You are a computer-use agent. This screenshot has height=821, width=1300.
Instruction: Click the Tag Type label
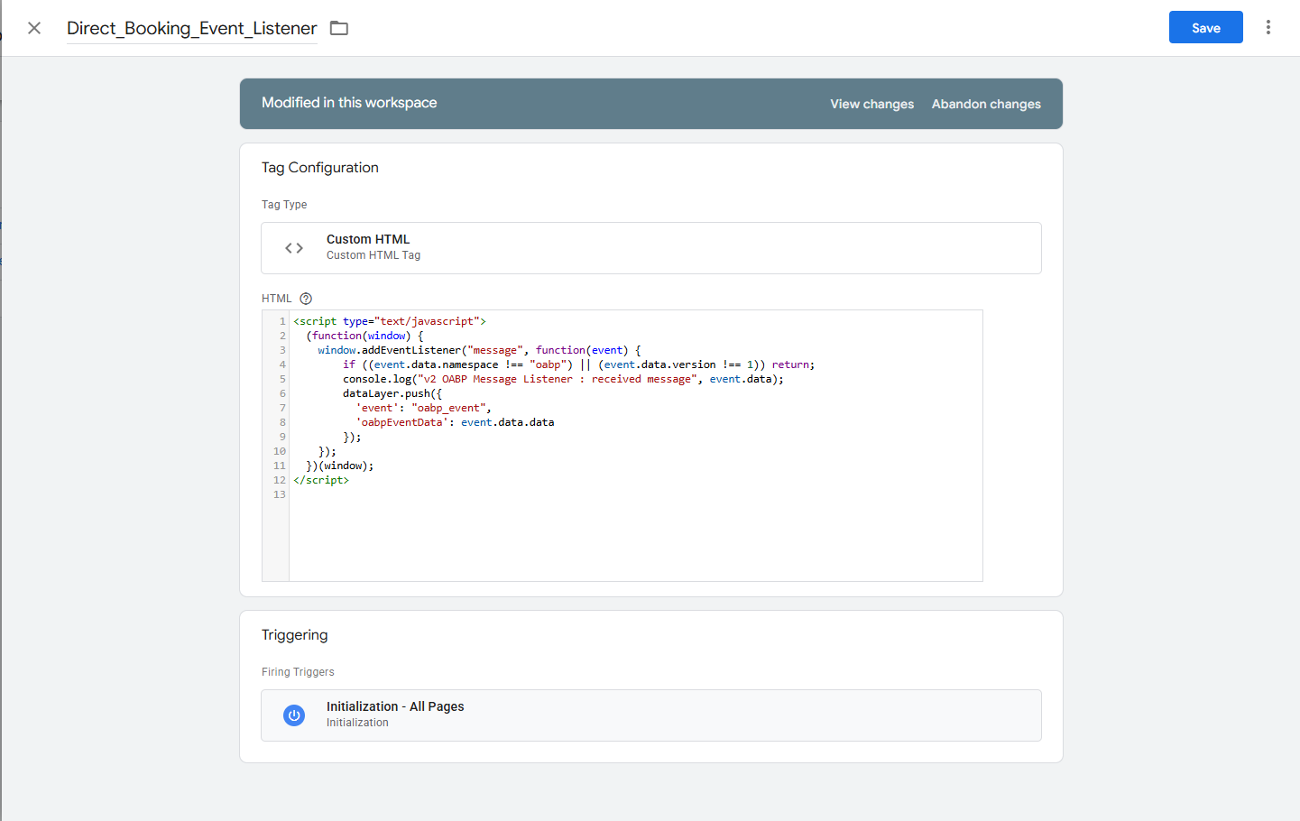point(284,205)
